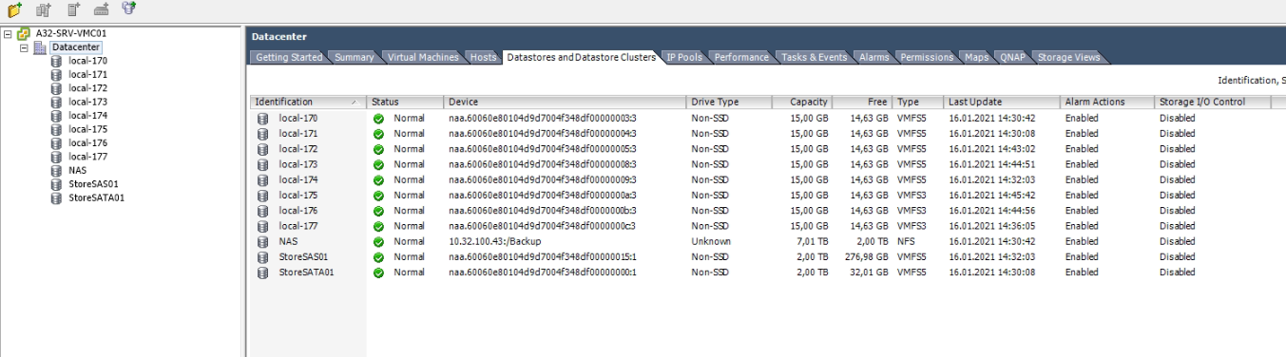Screen dimensions: 1286x357
Task: Click the 276,98 GB free value
Action: (x=866, y=257)
